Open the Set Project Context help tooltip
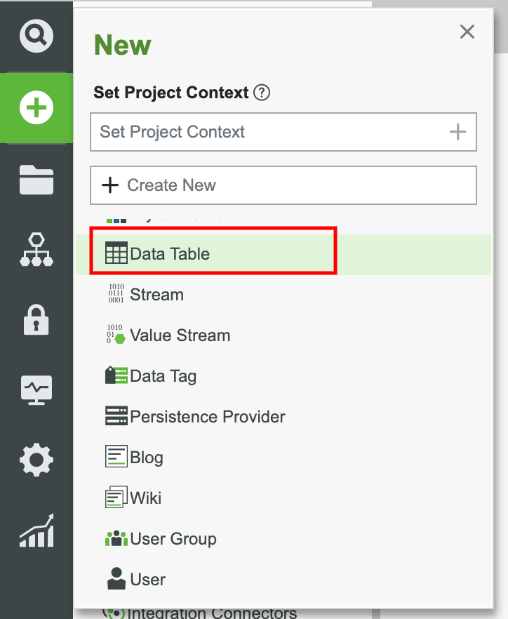508x619 pixels. click(x=261, y=92)
